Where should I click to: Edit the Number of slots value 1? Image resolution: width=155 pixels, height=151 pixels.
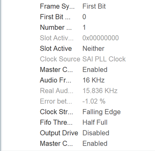click(x=84, y=27)
